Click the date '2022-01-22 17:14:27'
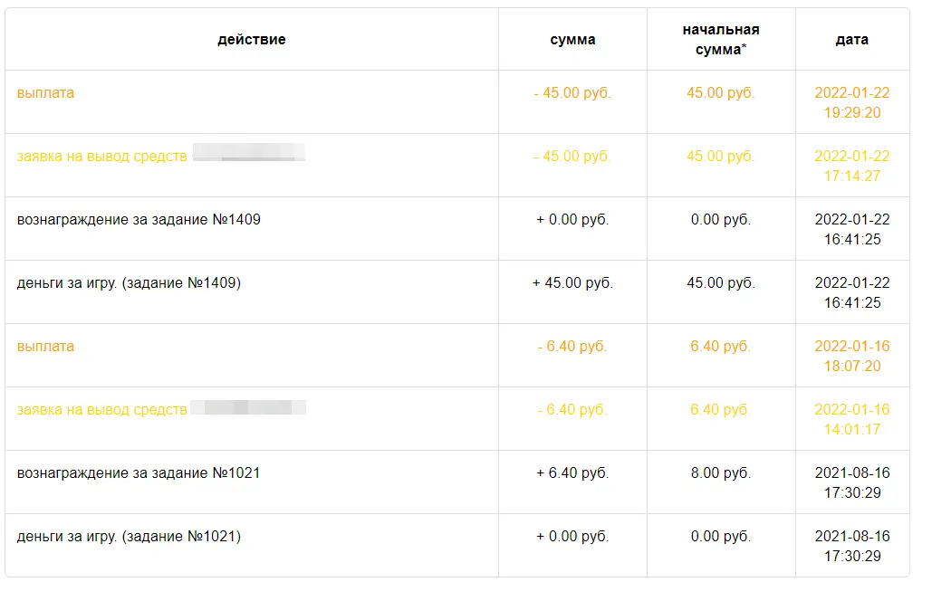Viewport: 932px width, 601px height. coord(851,167)
